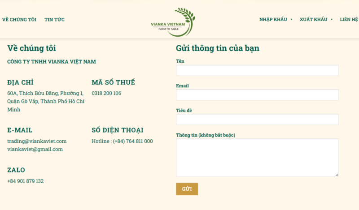Click the Tiêu đề field label
Screen dimensions: 359x210
[184, 110]
